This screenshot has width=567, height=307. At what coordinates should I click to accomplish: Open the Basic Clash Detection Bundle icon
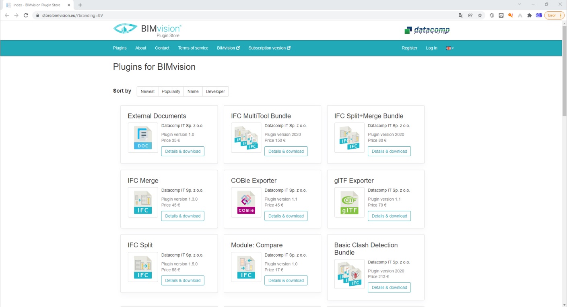tap(349, 274)
